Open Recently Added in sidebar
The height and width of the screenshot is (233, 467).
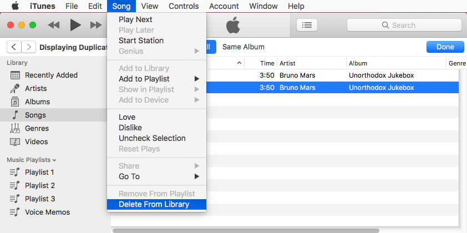[51, 75]
